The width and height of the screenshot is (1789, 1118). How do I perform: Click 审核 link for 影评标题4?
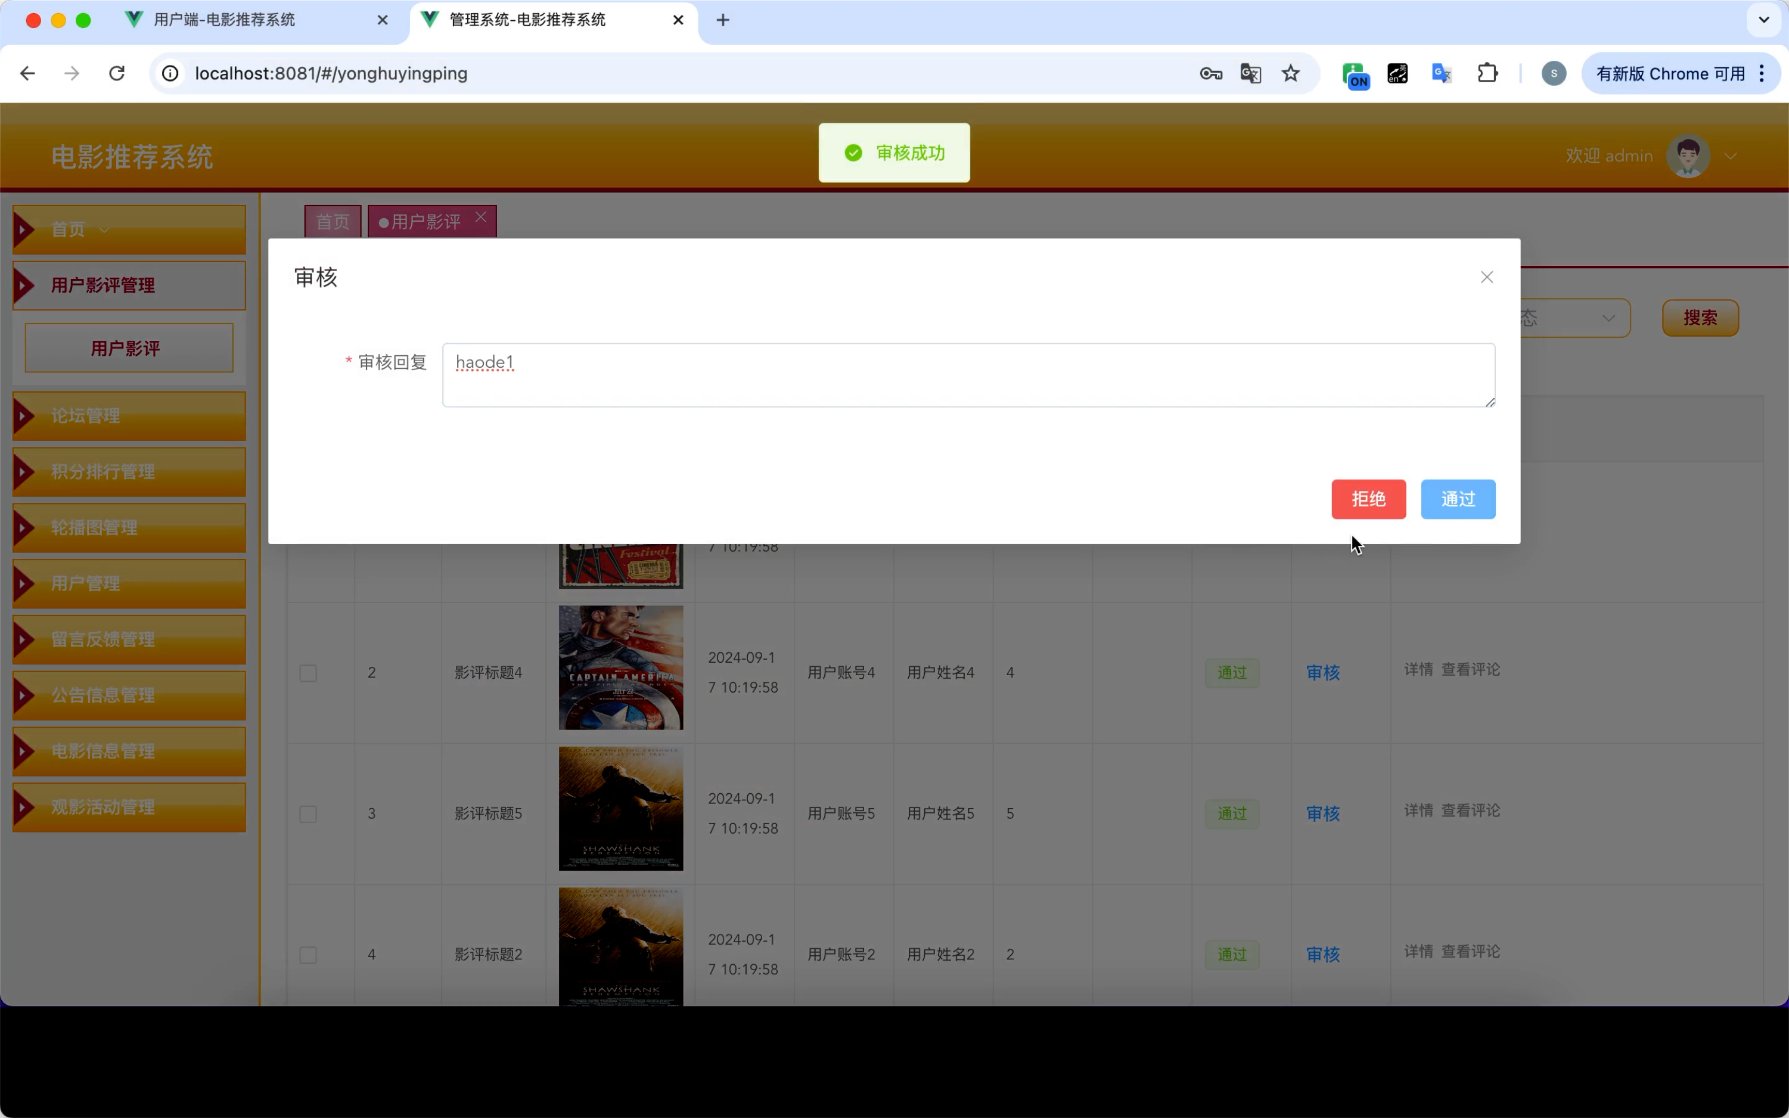point(1322,673)
